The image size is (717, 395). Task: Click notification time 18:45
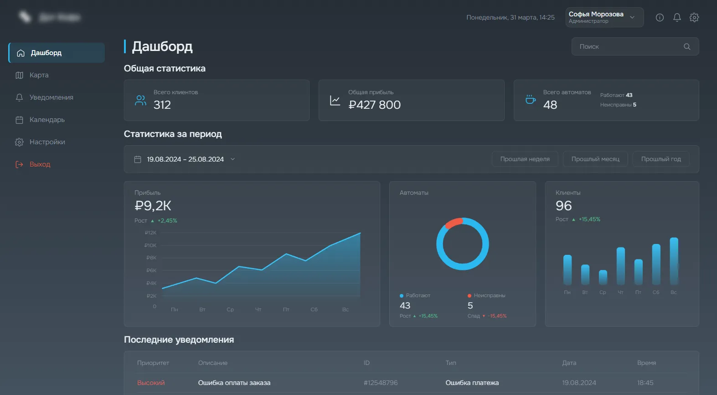point(645,383)
